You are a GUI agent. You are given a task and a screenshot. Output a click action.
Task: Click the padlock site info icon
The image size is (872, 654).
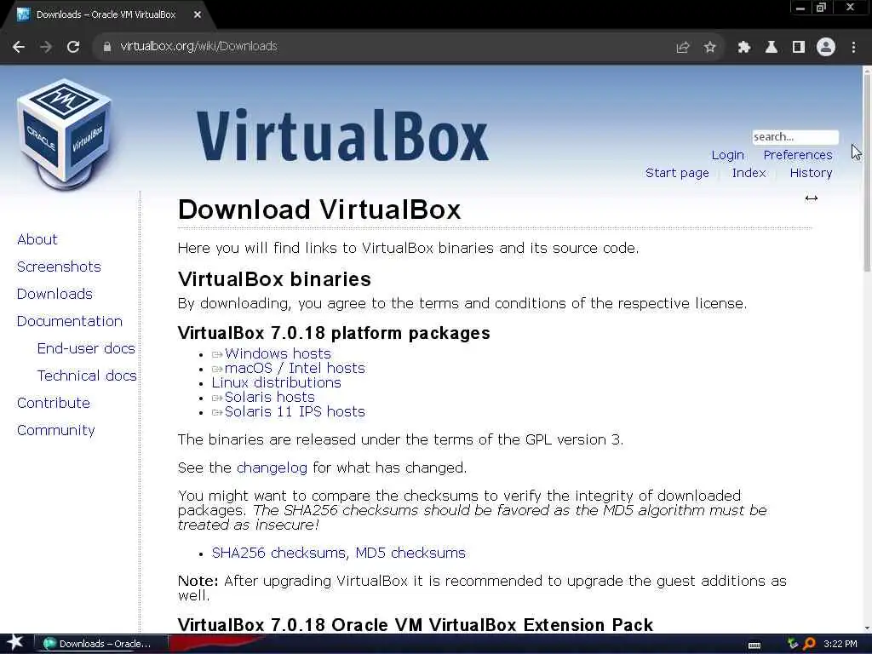(x=106, y=47)
